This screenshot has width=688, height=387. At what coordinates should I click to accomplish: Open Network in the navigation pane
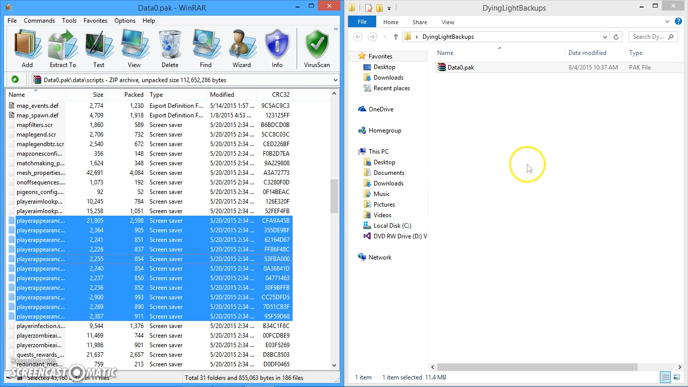click(x=380, y=257)
